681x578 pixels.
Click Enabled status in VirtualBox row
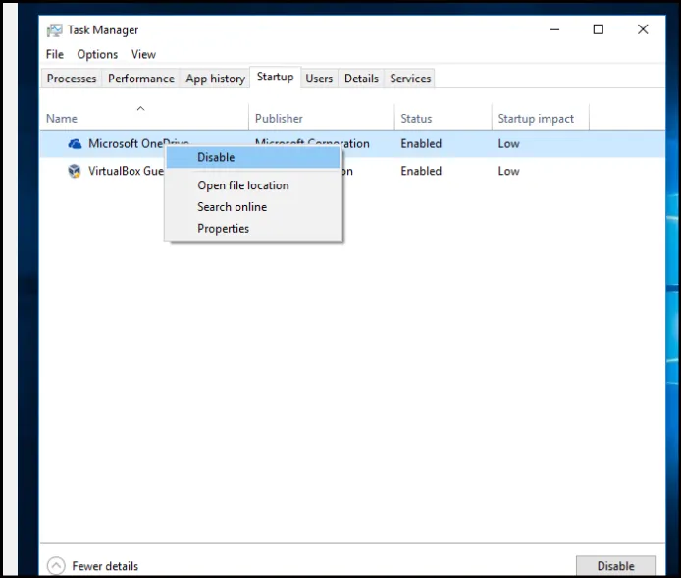[x=421, y=171]
